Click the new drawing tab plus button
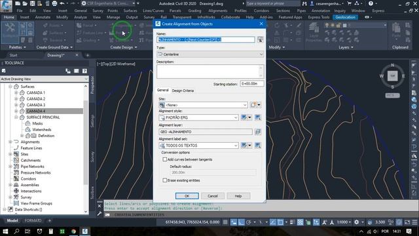Screen dimensions: 419x236 [87, 55]
